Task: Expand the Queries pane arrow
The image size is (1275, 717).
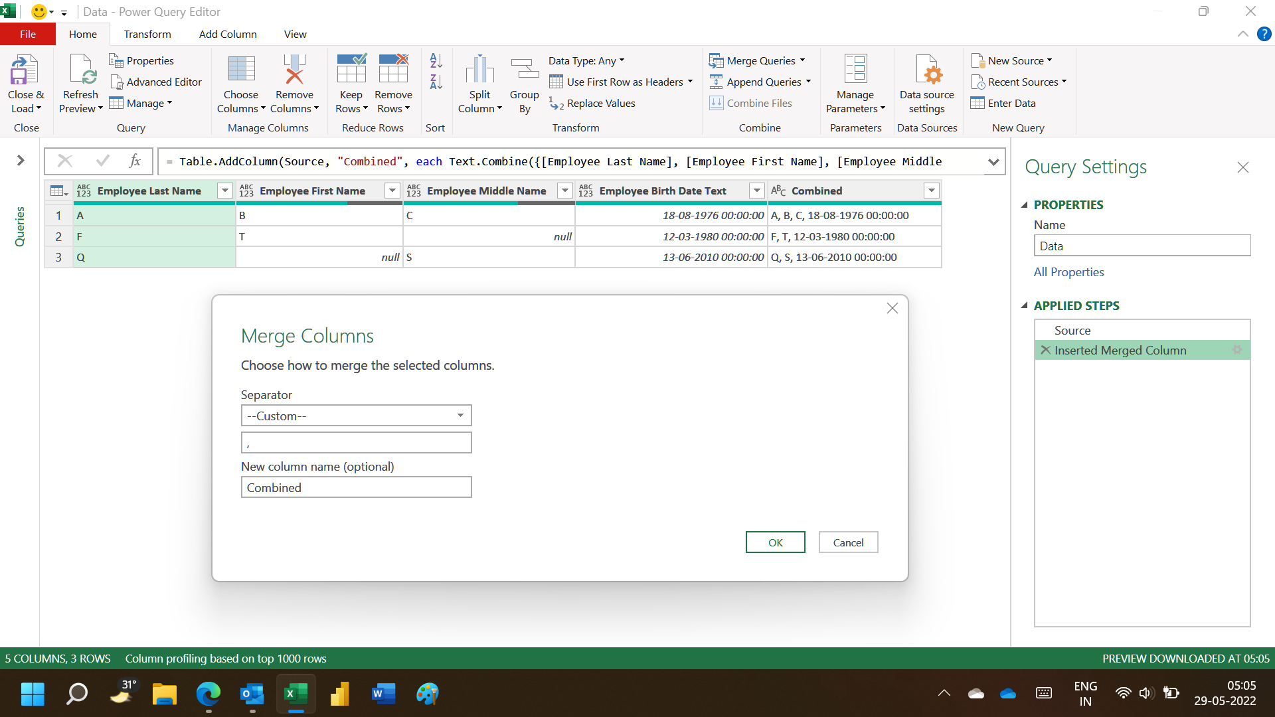Action: (21, 160)
